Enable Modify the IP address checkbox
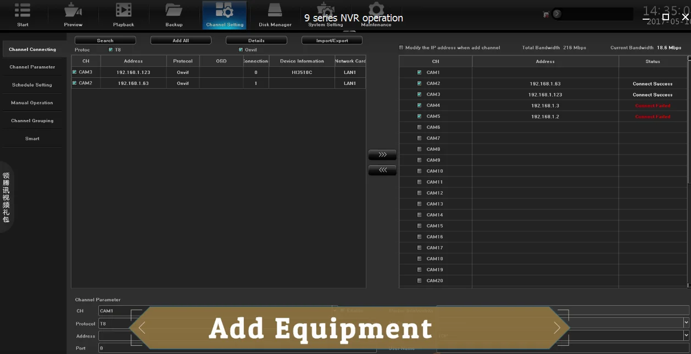691x354 pixels. coord(401,48)
